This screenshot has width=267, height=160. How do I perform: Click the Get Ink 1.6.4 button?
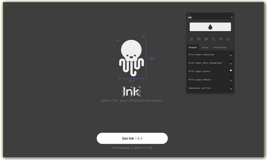tap(132, 138)
